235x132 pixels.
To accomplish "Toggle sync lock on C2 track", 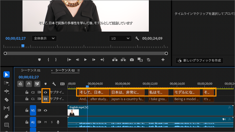I will click(x=39, y=92).
